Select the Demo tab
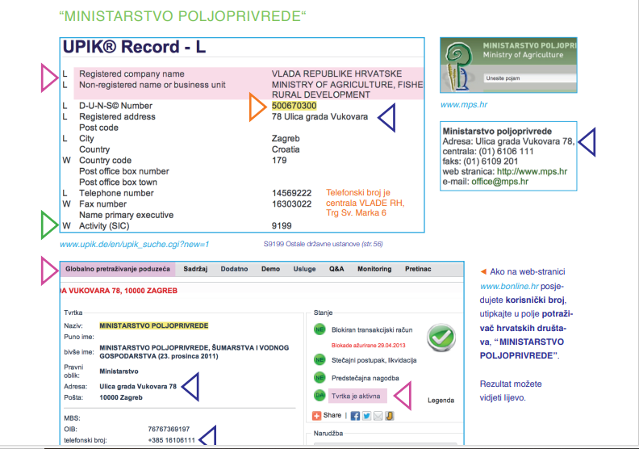 pyautogui.click(x=270, y=269)
